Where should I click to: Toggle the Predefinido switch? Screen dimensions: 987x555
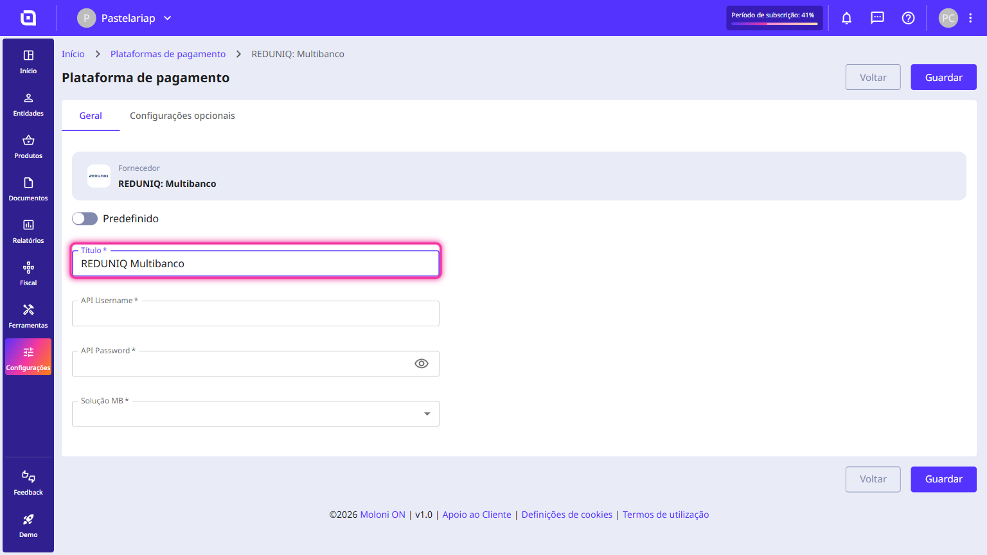[85, 219]
